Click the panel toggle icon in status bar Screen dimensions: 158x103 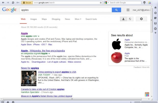3,102
